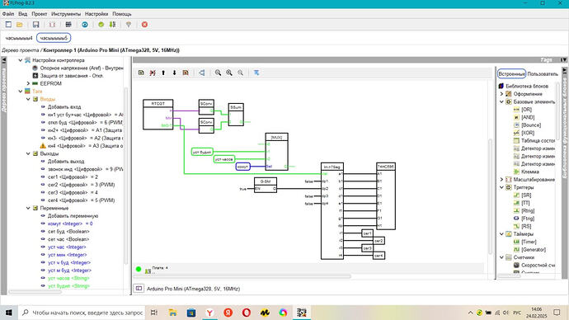Screen dimensions: 569x320
Task: Expand the EEPROM tree node
Action: [x=28, y=83]
